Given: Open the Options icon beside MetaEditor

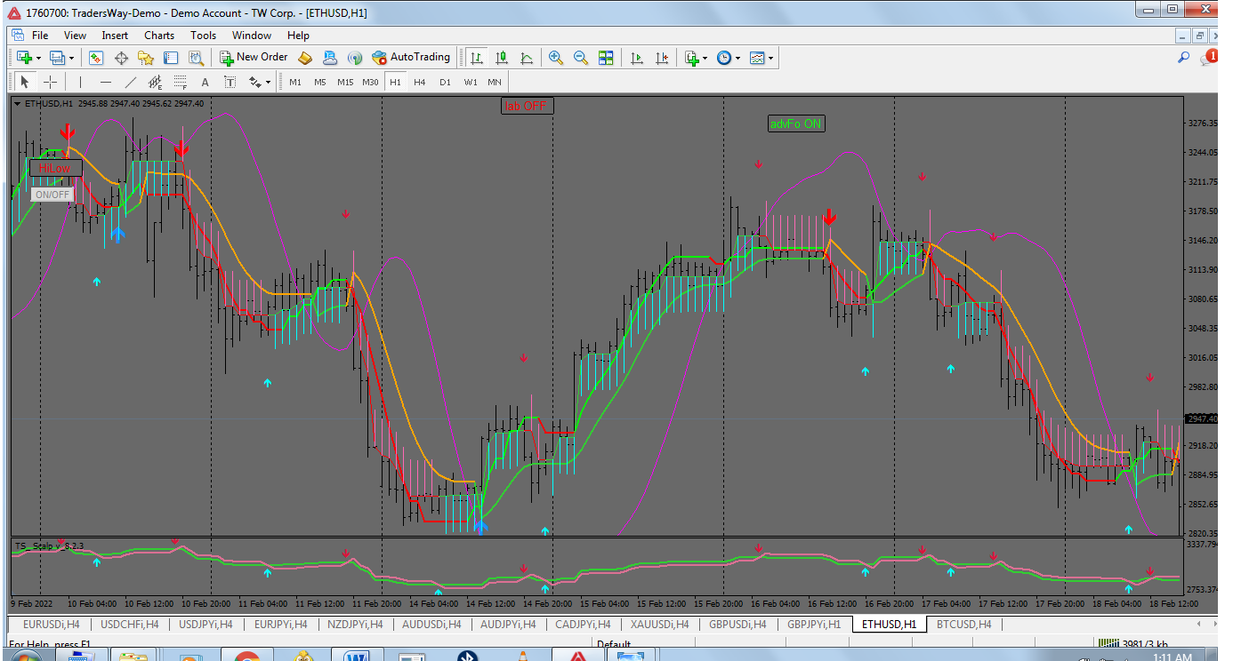Looking at the screenshot, I should tap(330, 58).
